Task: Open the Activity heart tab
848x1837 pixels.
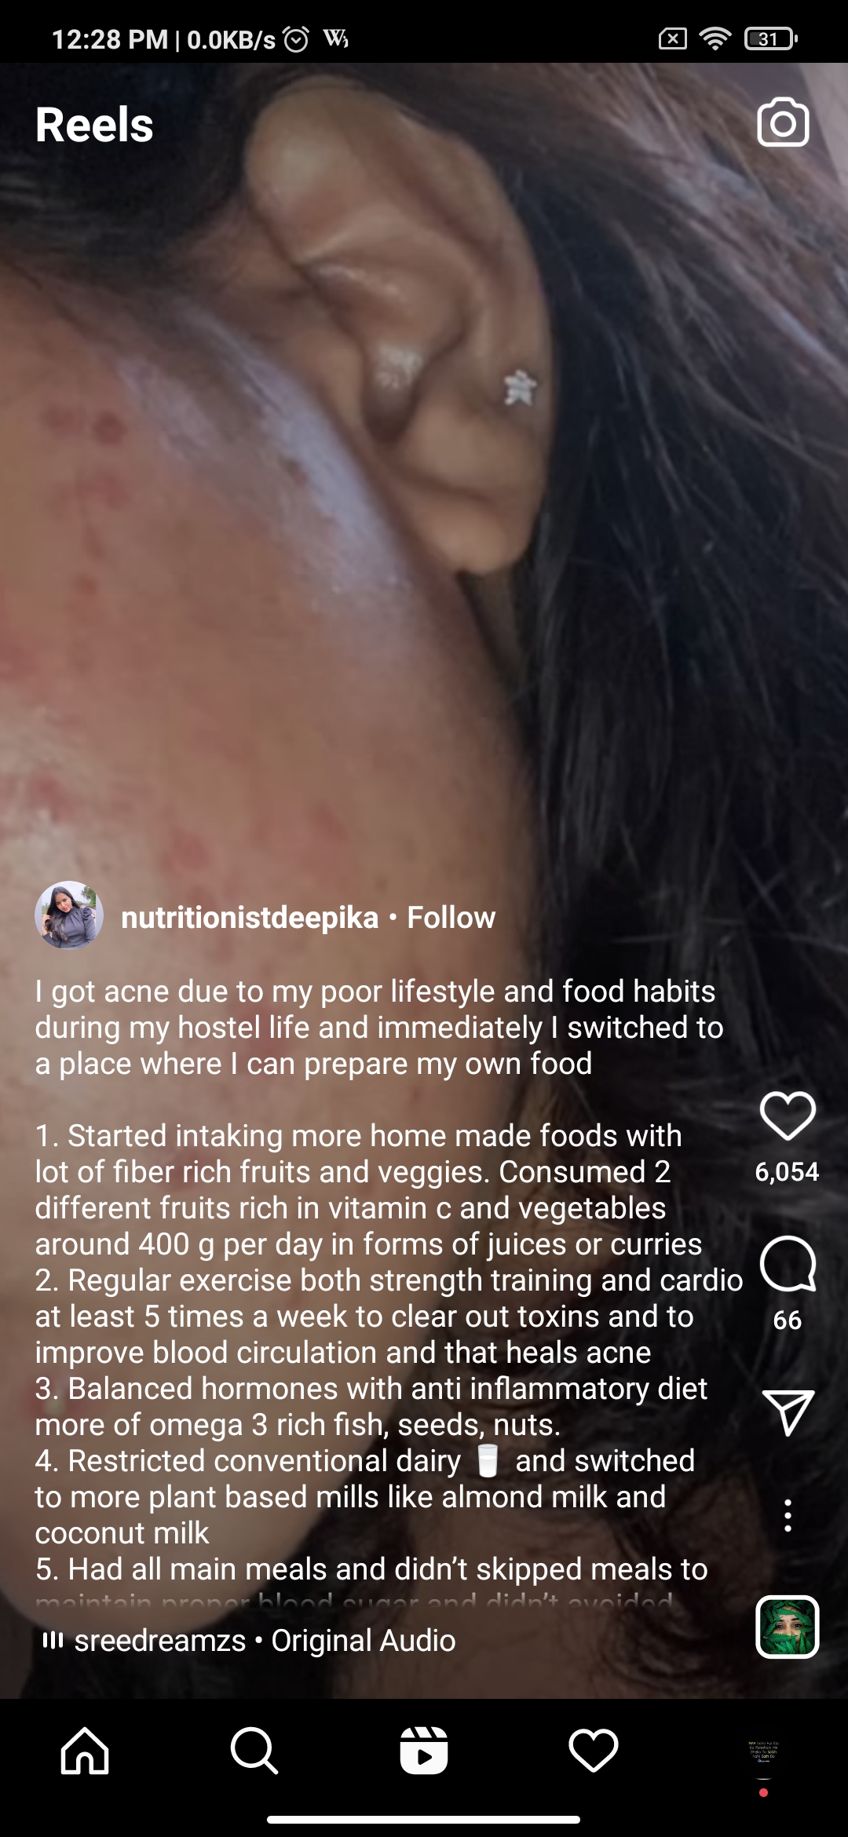Action: [x=594, y=1750]
